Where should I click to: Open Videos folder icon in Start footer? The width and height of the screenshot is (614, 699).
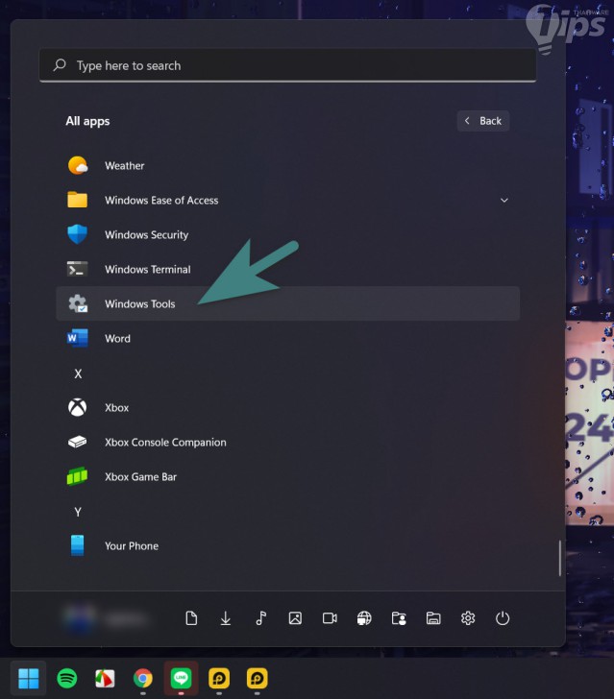(330, 618)
